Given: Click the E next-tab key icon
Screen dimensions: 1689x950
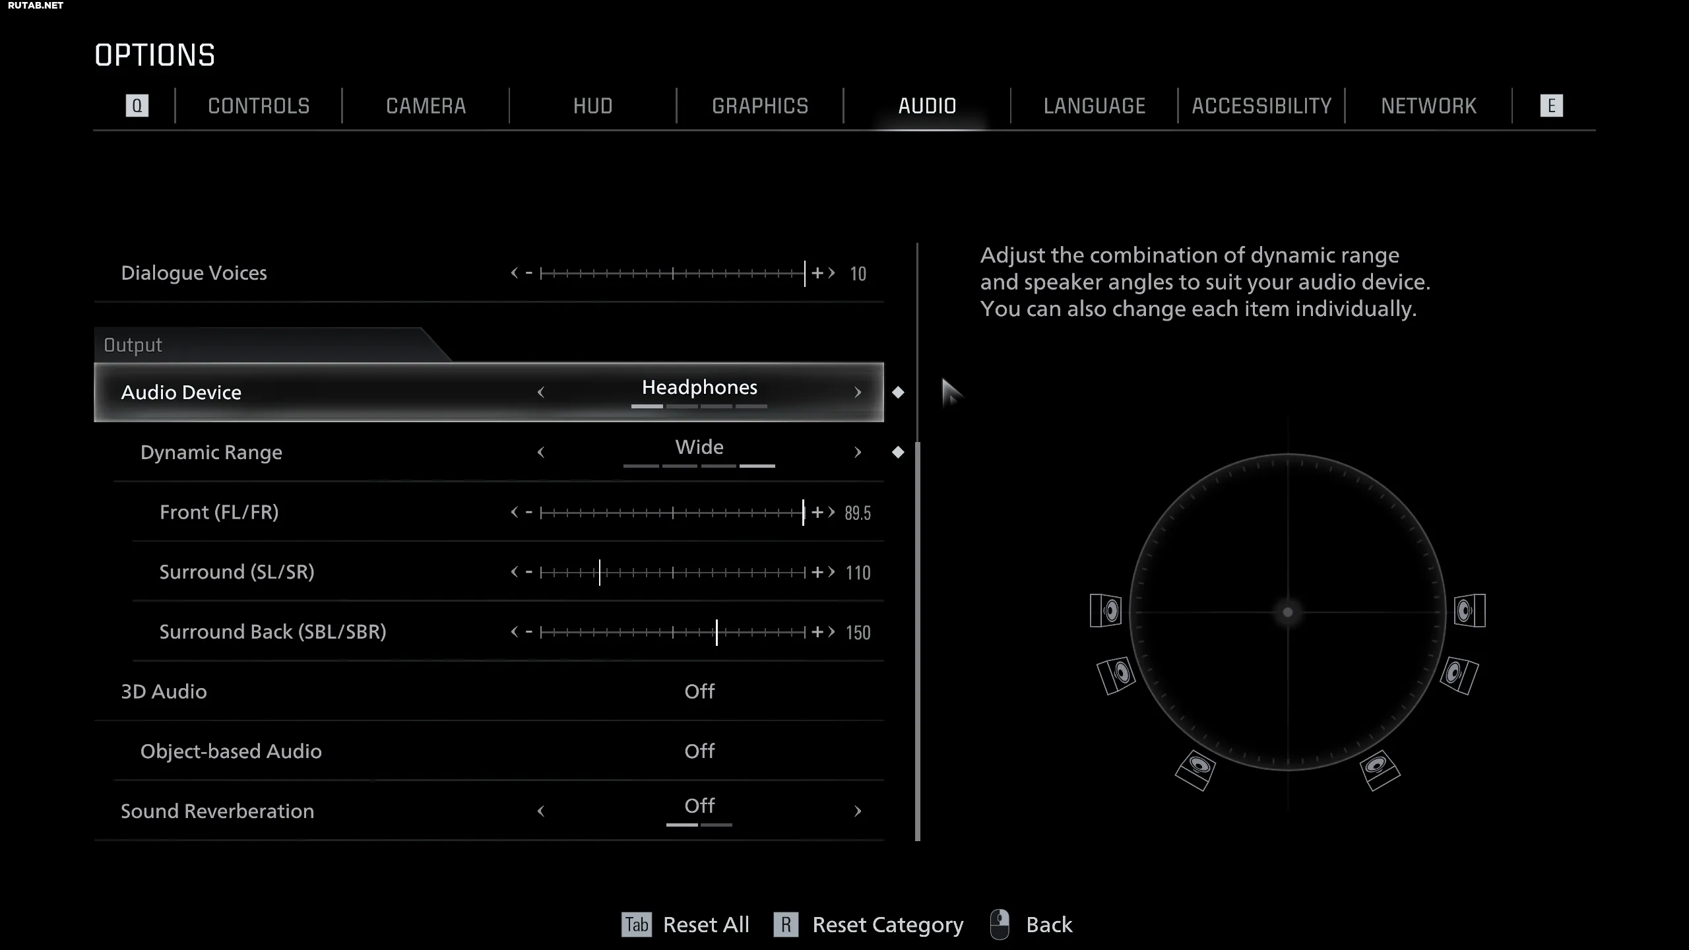Looking at the screenshot, I should (x=1551, y=106).
